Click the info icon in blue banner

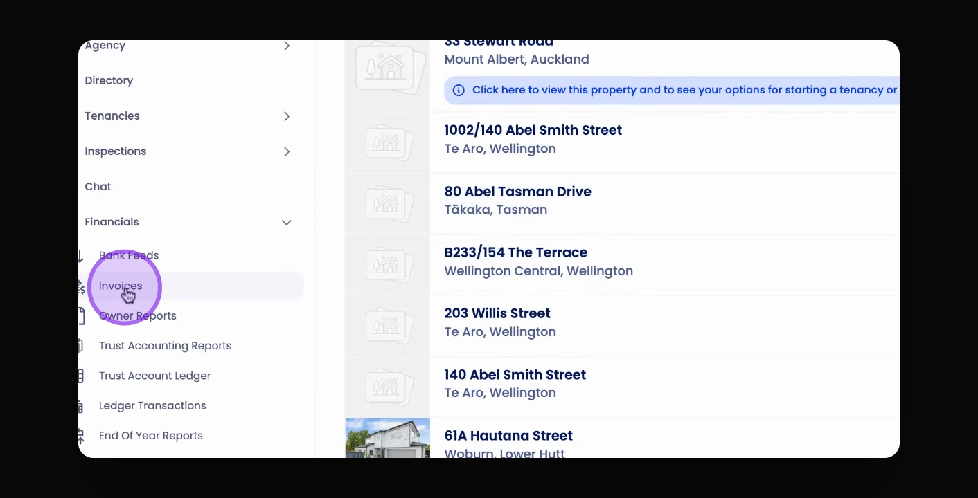pyautogui.click(x=459, y=90)
